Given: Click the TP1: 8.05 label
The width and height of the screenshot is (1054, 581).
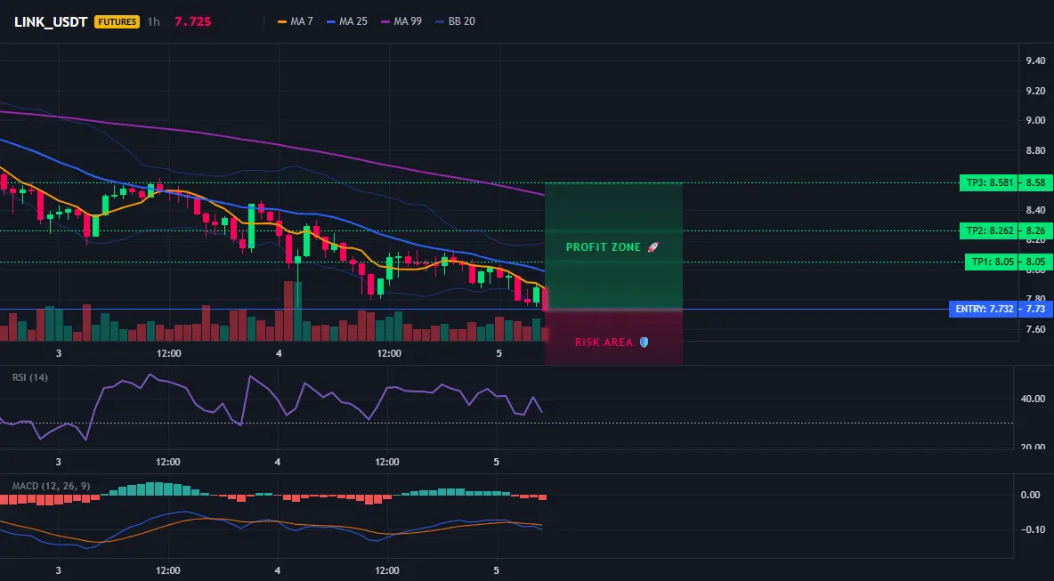Looking at the screenshot, I should (x=992, y=262).
